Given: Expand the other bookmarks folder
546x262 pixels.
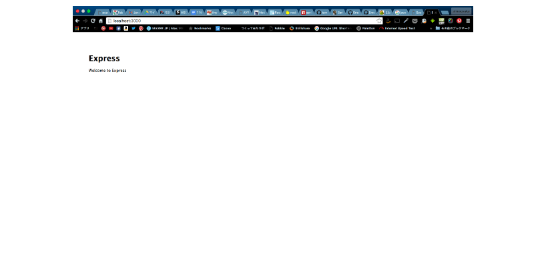Looking at the screenshot, I should pyautogui.click(x=453, y=29).
